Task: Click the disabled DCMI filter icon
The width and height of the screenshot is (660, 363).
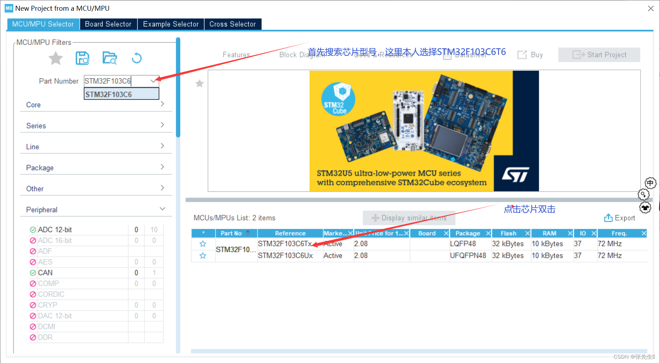Action: pos(33,326)
